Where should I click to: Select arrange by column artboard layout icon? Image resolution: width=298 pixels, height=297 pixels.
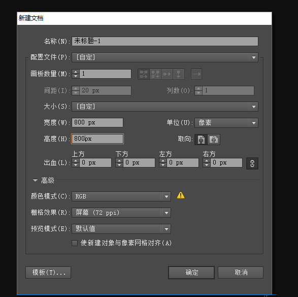click(179, 74)
